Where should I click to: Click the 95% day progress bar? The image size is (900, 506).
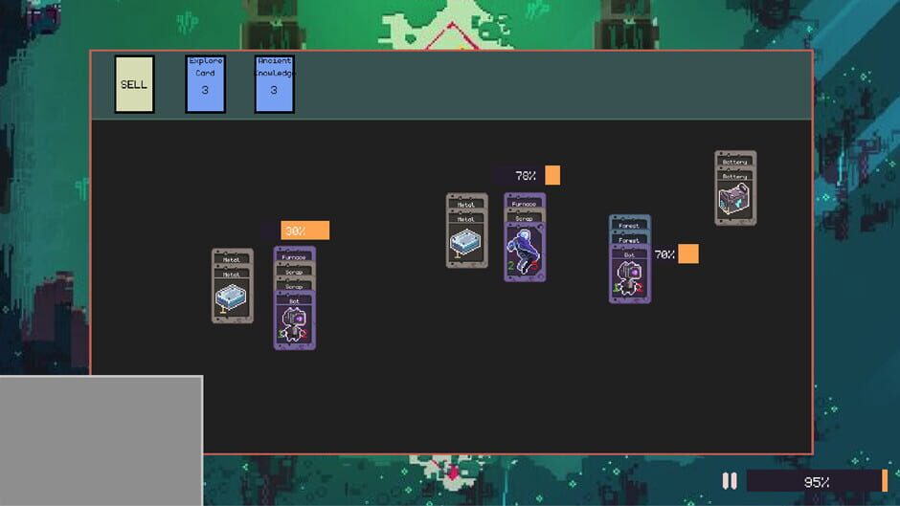(816, 481)
